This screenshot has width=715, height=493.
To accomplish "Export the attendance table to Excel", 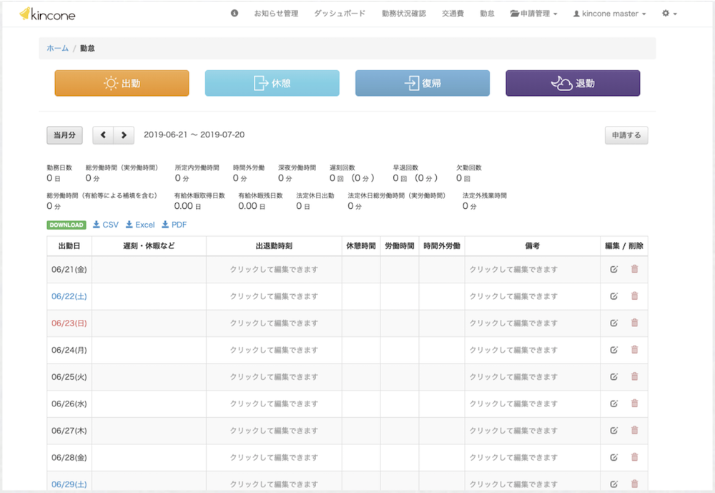I will point(140,224).
